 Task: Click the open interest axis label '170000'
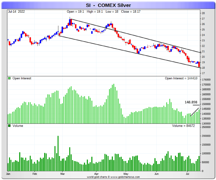[206, 85]
